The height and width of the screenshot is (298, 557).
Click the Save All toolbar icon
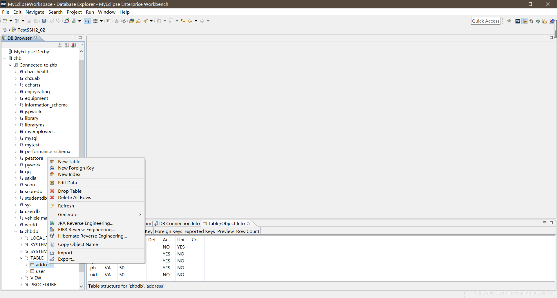pos(36,21)
